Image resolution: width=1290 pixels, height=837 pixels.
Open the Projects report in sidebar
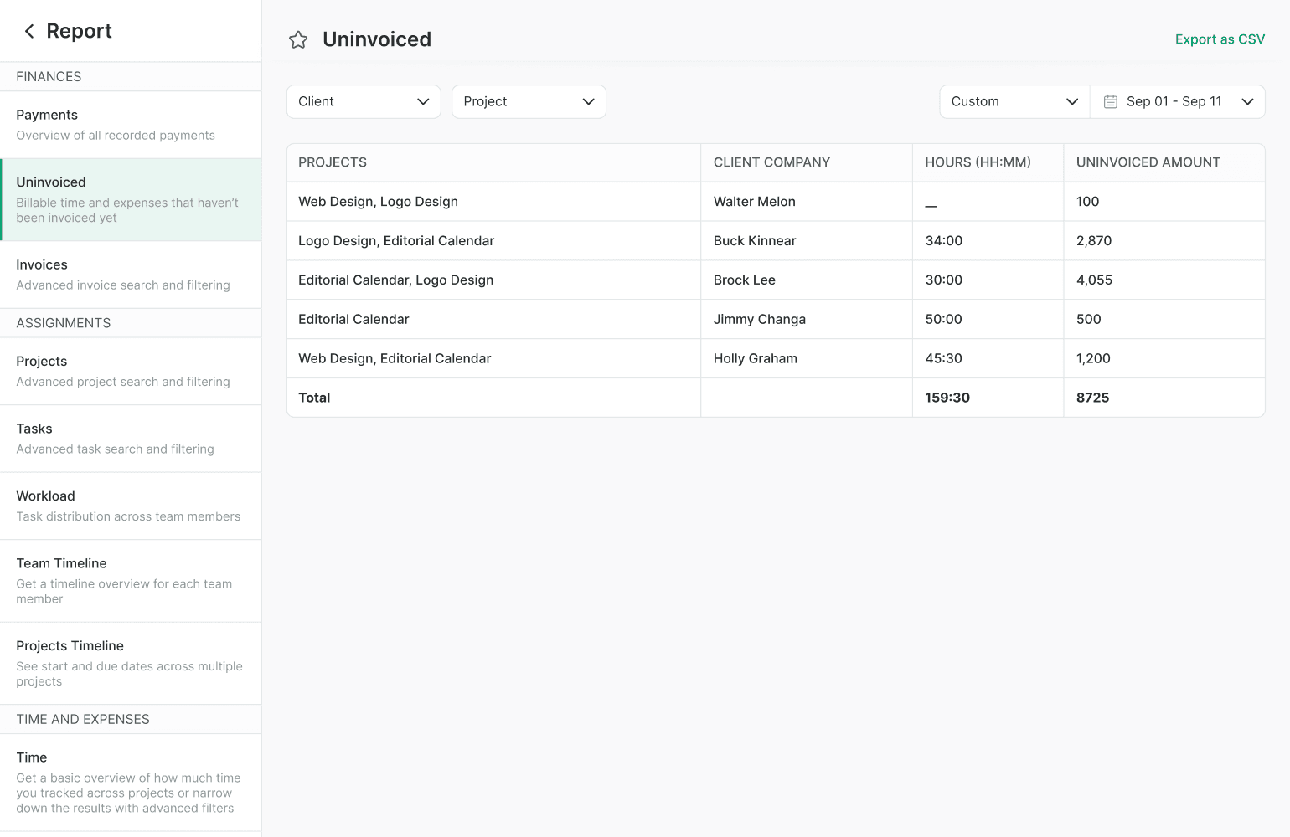pos(131,371)
